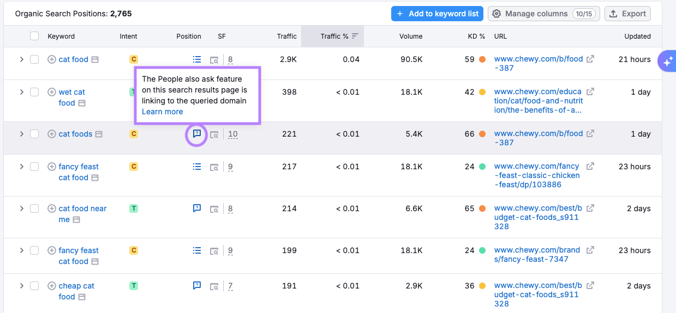Click the Export button

(x=627, y=14)
